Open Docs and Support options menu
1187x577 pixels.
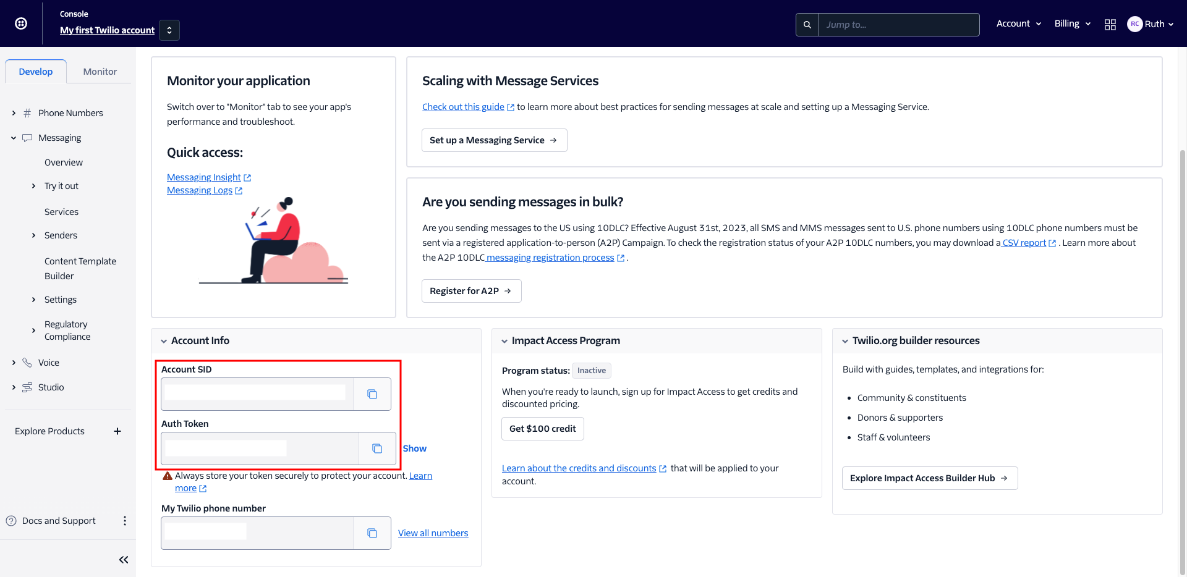[125, 521]
